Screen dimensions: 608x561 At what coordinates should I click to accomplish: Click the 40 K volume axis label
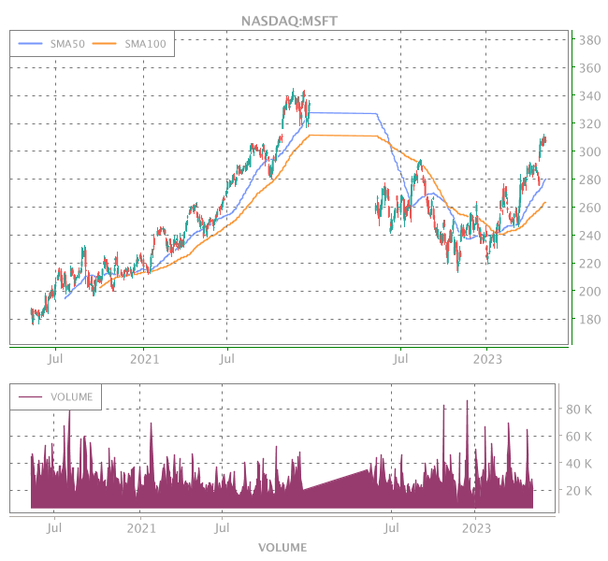click(578, 464)
